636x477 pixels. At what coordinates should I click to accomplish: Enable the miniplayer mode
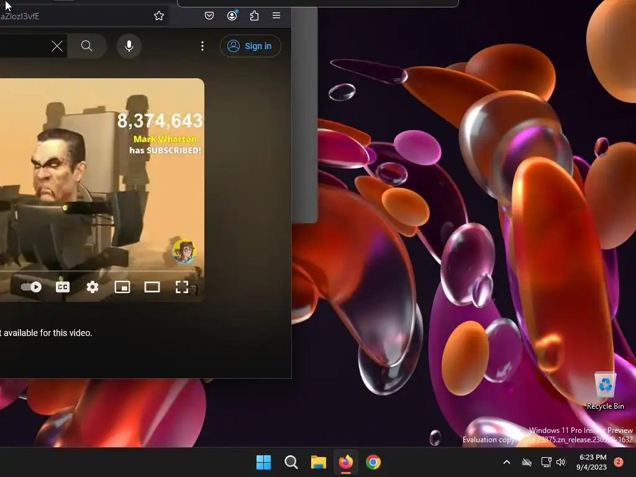(122, 287)
